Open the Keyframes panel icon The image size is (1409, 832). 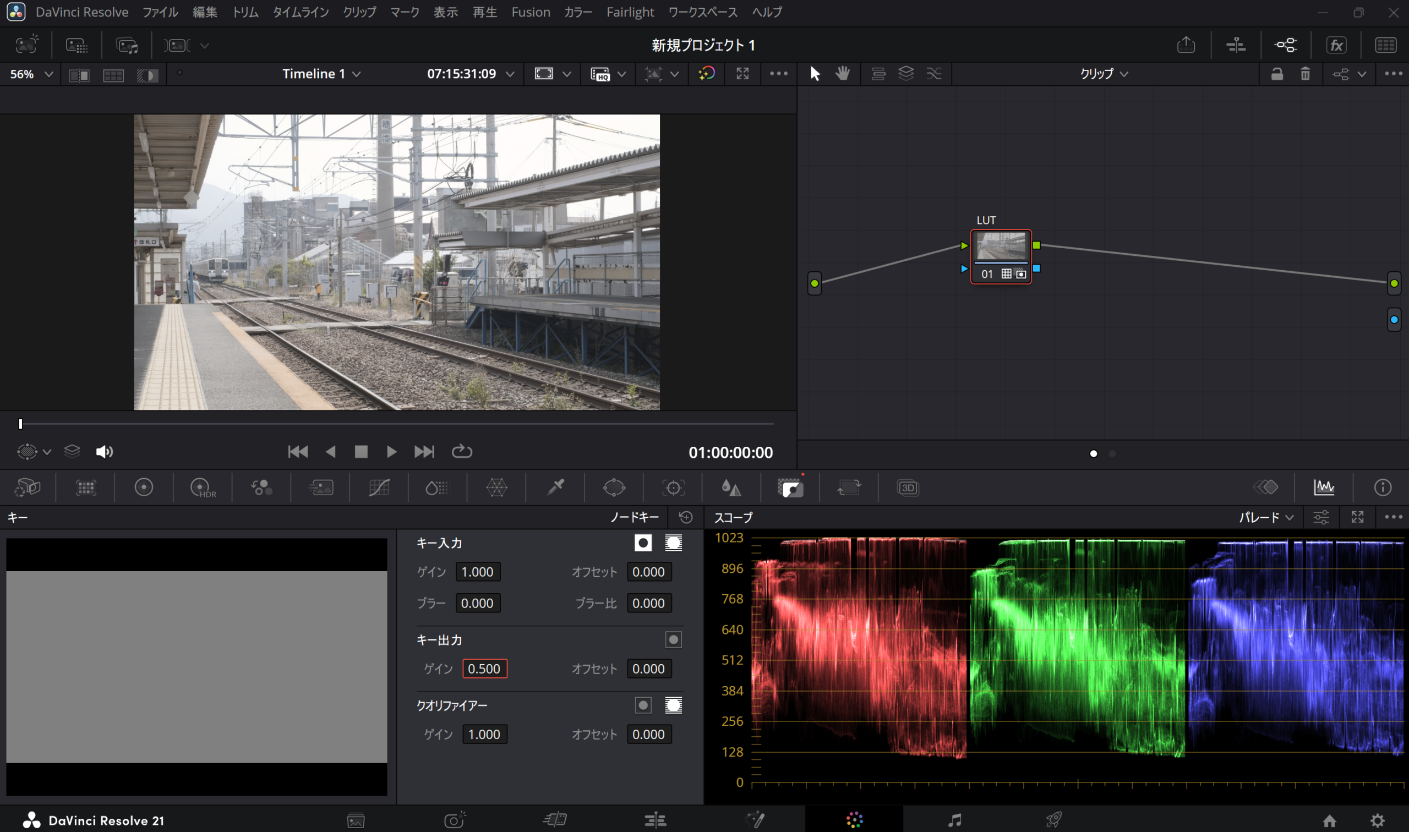point(1265,488)
